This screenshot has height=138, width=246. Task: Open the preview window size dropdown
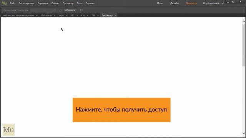coord(43,10)
